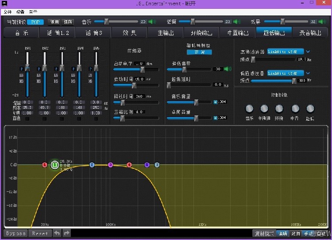332x240 pixels.
Task: Mute the music volume speaker icon
Action: (x=151, y=21)
